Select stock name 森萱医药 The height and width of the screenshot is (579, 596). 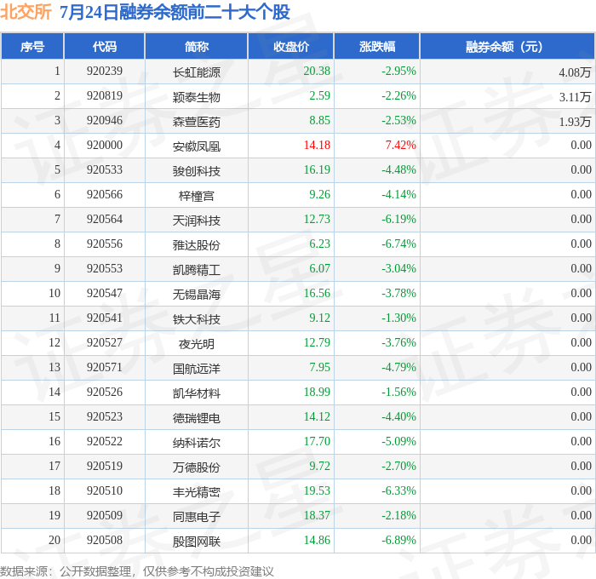tap(197, 122)
